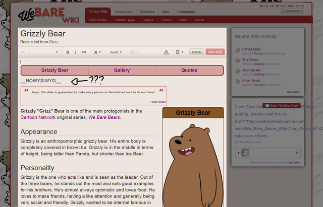The width and height of the screenshot is (323, 207).
Task: Open the Chat subnav link
Action: 183,20
